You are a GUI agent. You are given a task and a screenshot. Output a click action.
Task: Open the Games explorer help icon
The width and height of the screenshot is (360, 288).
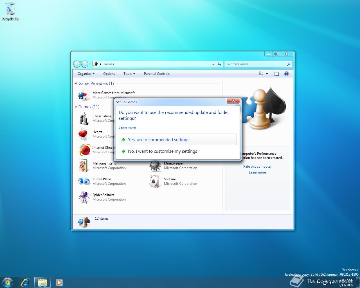point(287,74)
